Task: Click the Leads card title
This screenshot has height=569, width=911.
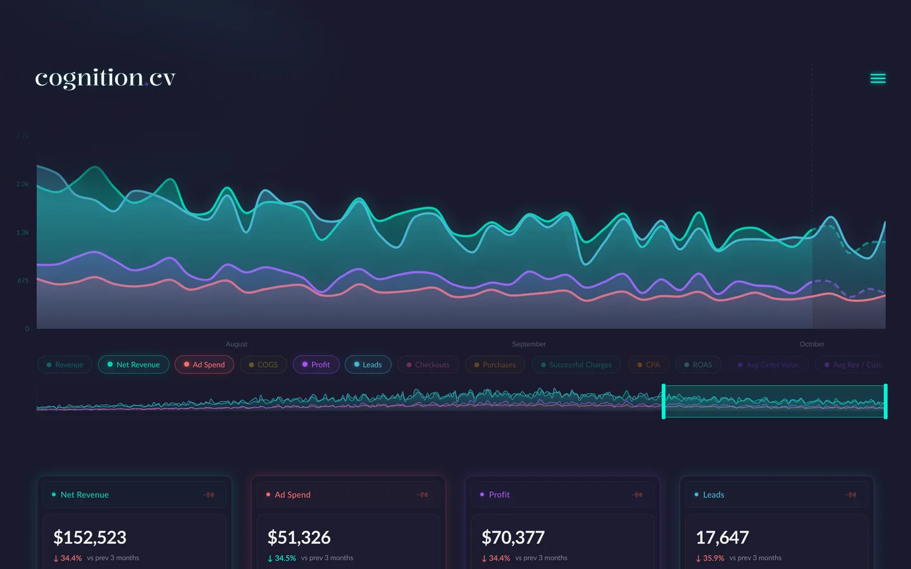Action: point(714,495)
